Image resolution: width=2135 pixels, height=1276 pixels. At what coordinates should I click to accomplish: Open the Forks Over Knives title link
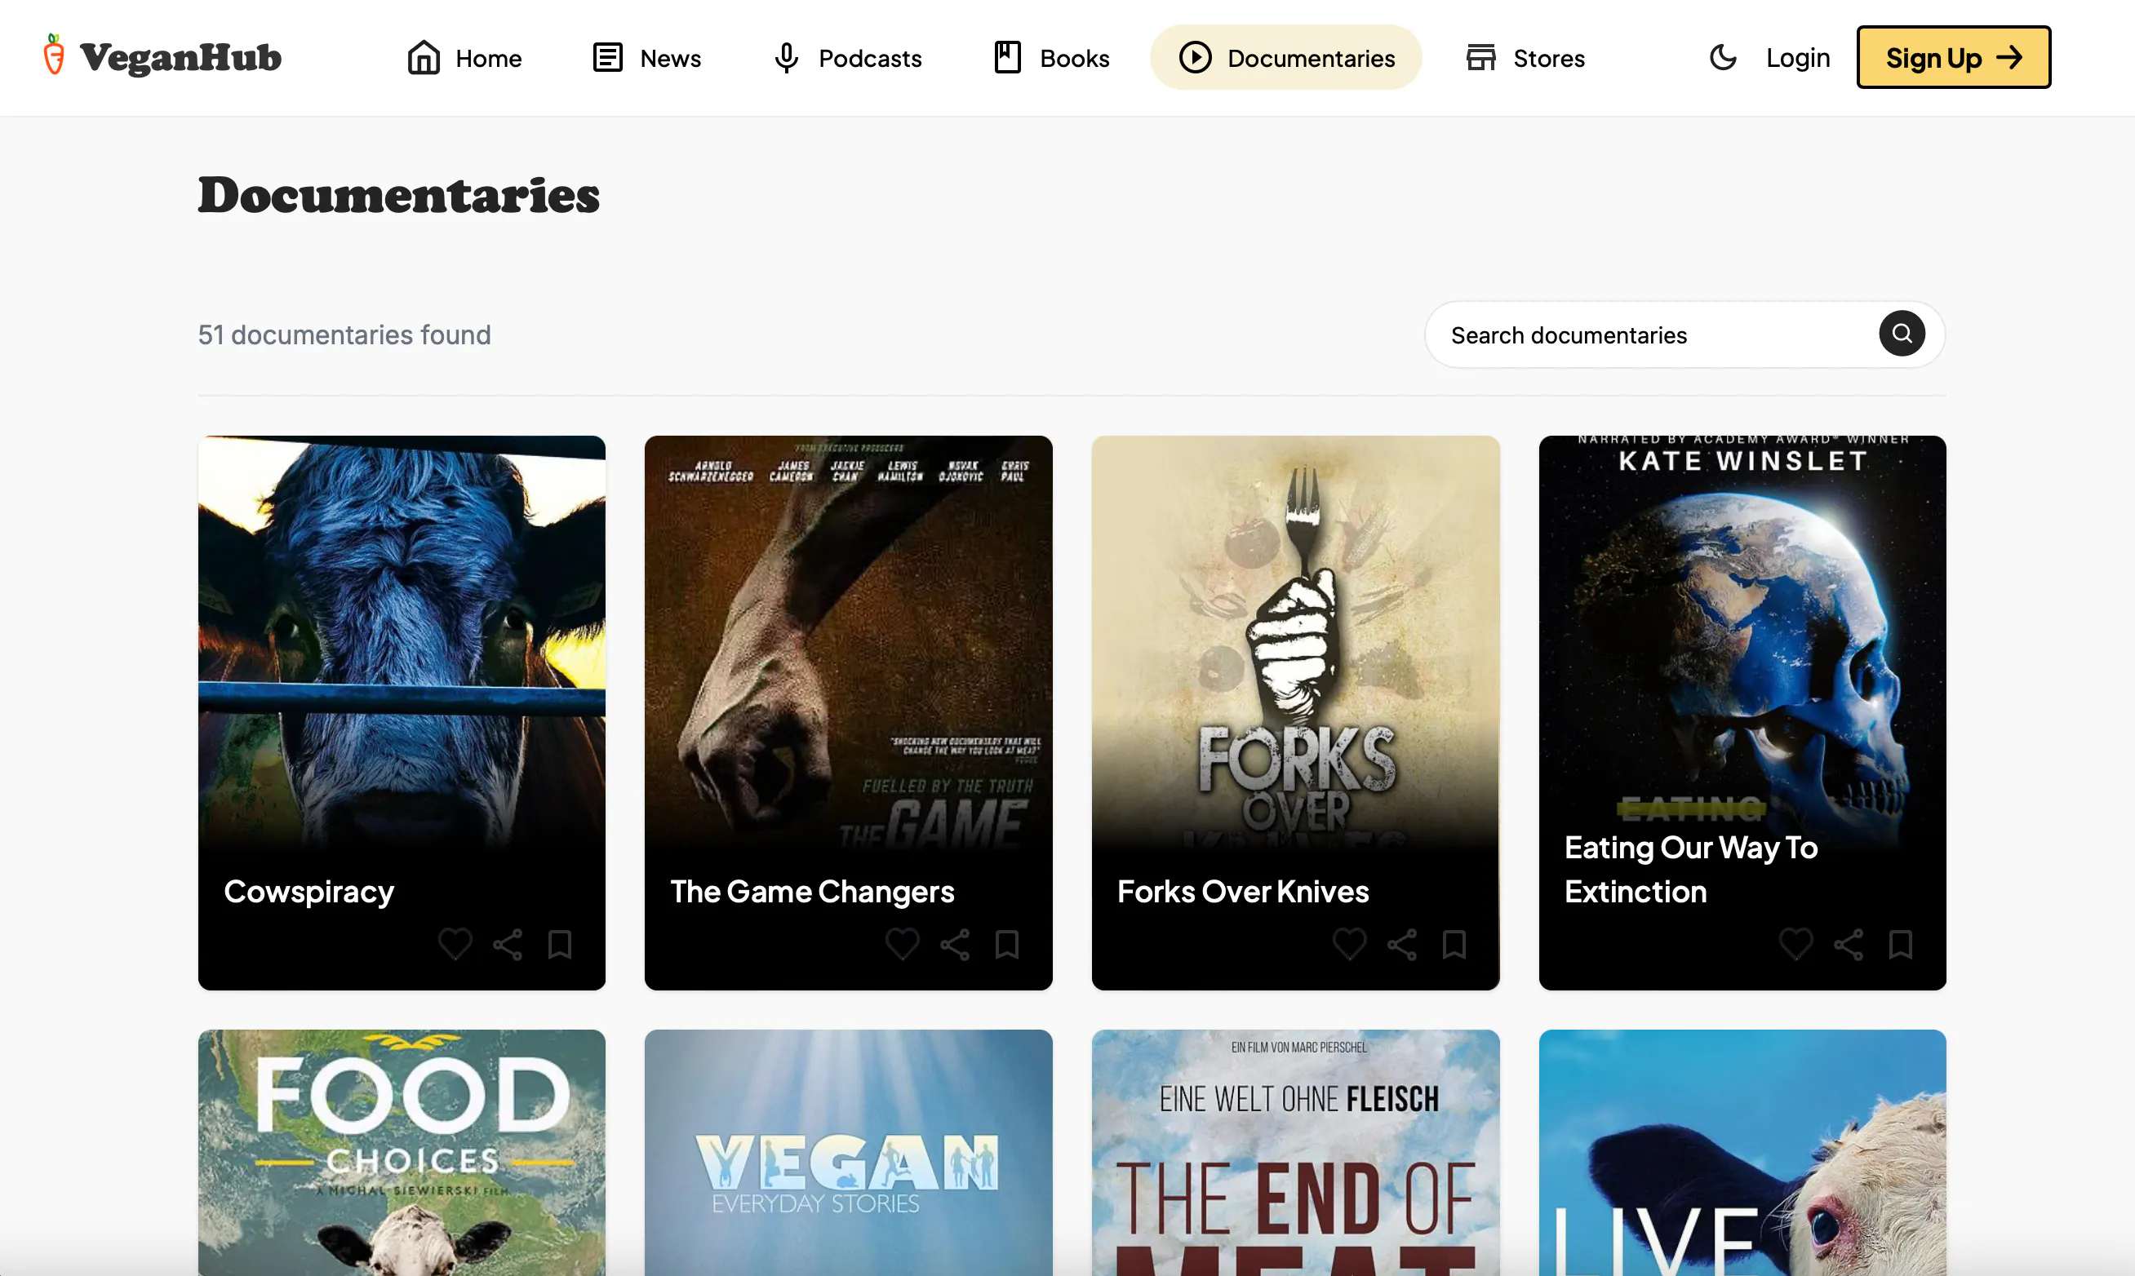(1243, 892)
